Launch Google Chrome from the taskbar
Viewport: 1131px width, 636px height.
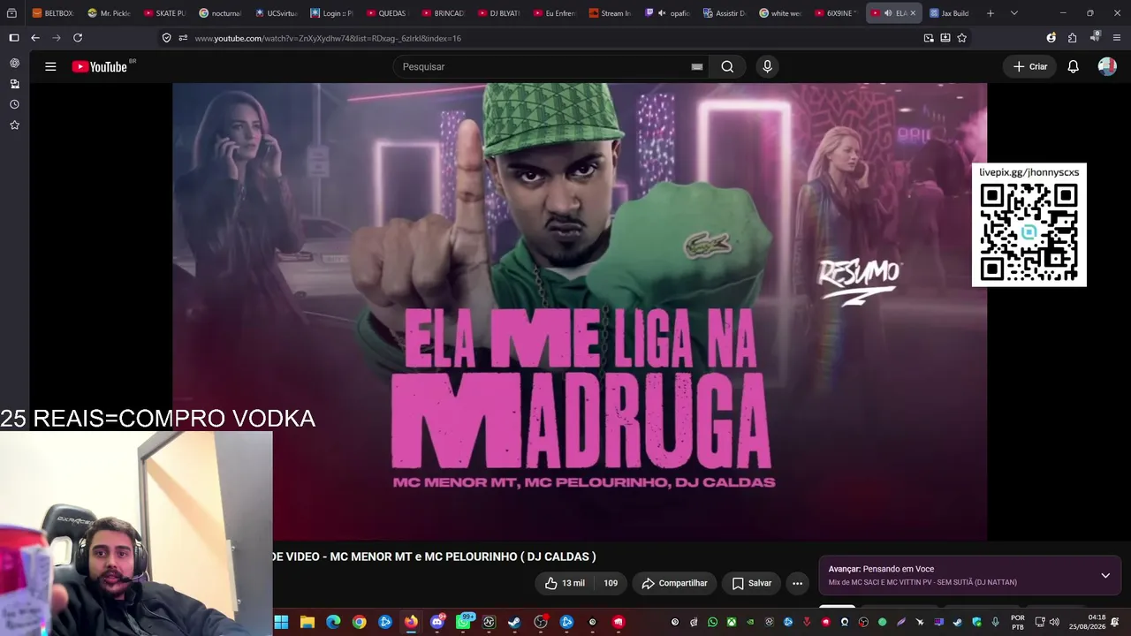pyautogui.click(x=359, y=622)
